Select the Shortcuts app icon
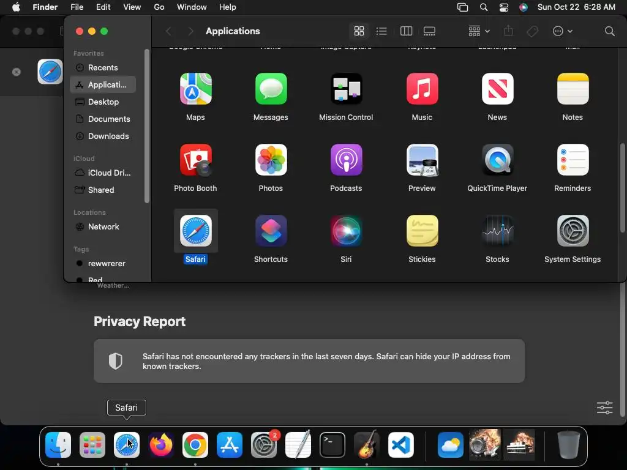 pos(271,231)
